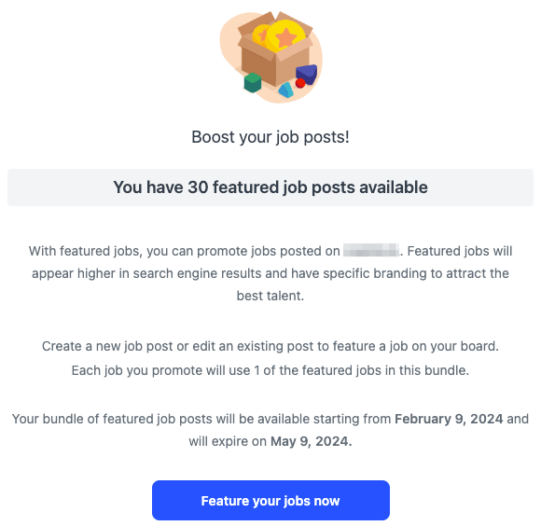Click the red ball in the illustration
This screenshot has height=526, width=541.
(x=300, y=83)
